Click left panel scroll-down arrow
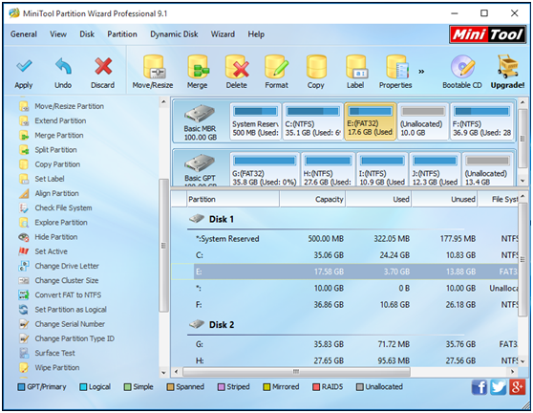The height and width of the screenshot is (413, 533). point(163,373)
